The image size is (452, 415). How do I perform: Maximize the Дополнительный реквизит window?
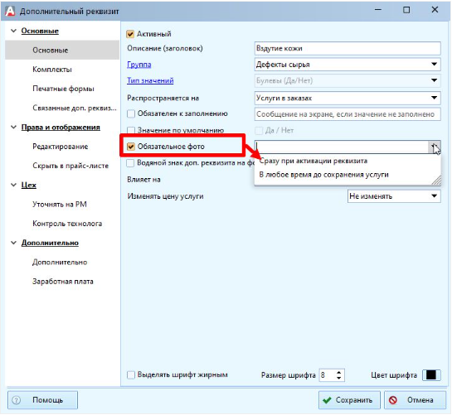pos(406,10)
